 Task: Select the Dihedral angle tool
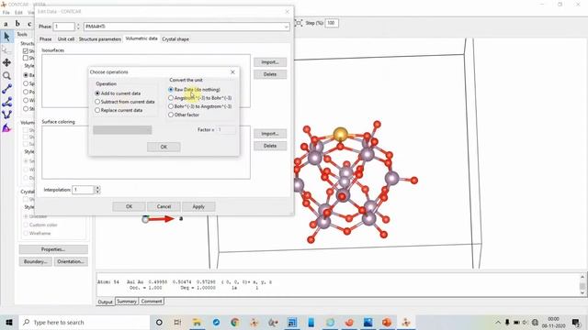click(6, 115)
